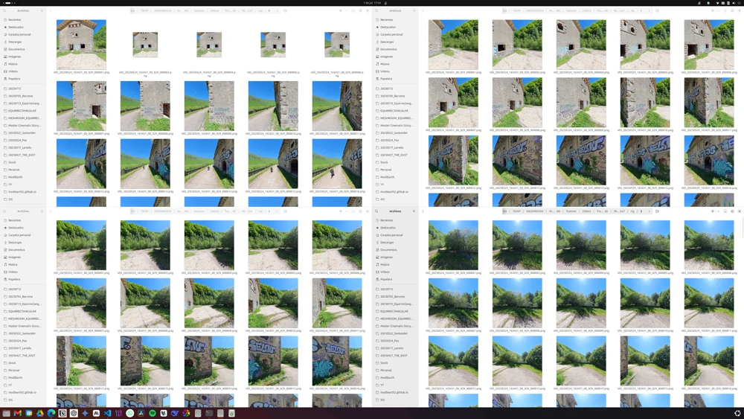Open search in the top-right Archivos window

click(376, 10)
